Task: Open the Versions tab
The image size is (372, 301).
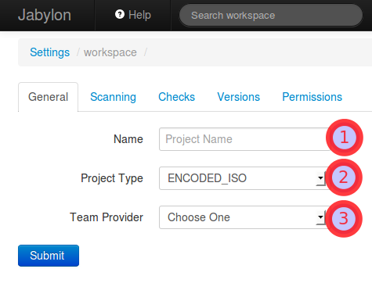Action: [x=239, y=97]
